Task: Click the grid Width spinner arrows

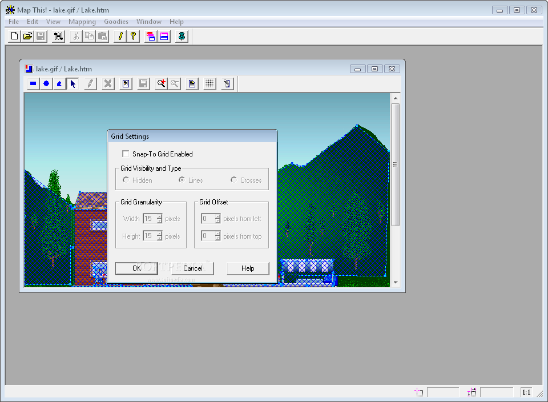Action: click(x=159, y=219)
